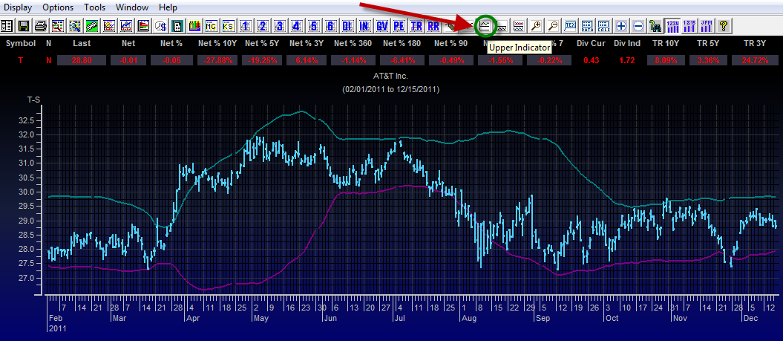The height and width of the screenshot is (341, 783).
Task: Click the Net % 5Y column header
Action: click(263, 44)
